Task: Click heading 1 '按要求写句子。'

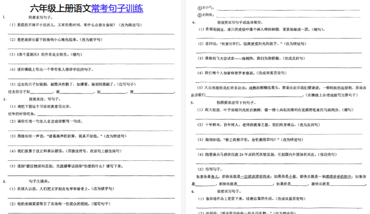Action: tap(41, 17)
